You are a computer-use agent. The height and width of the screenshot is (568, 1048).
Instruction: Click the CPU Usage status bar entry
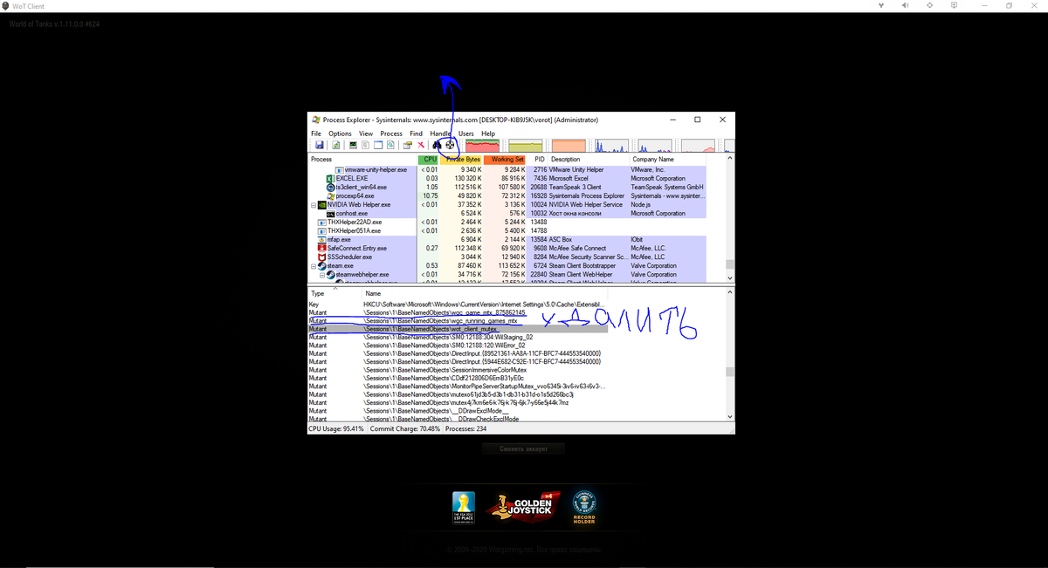(336, 429)
